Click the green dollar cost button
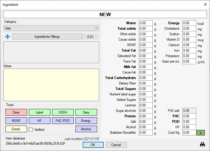Image resolution: width=210 pixels, height=151 pixels. 200,133
